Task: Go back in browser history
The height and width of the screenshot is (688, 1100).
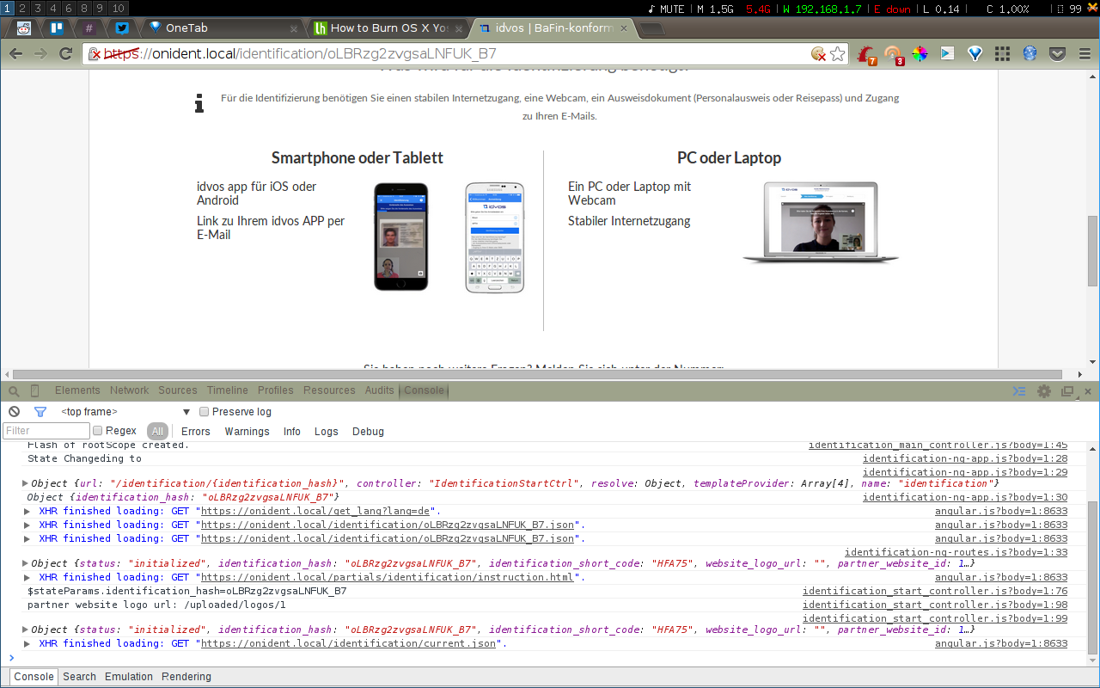Action: tap(15, 53)
